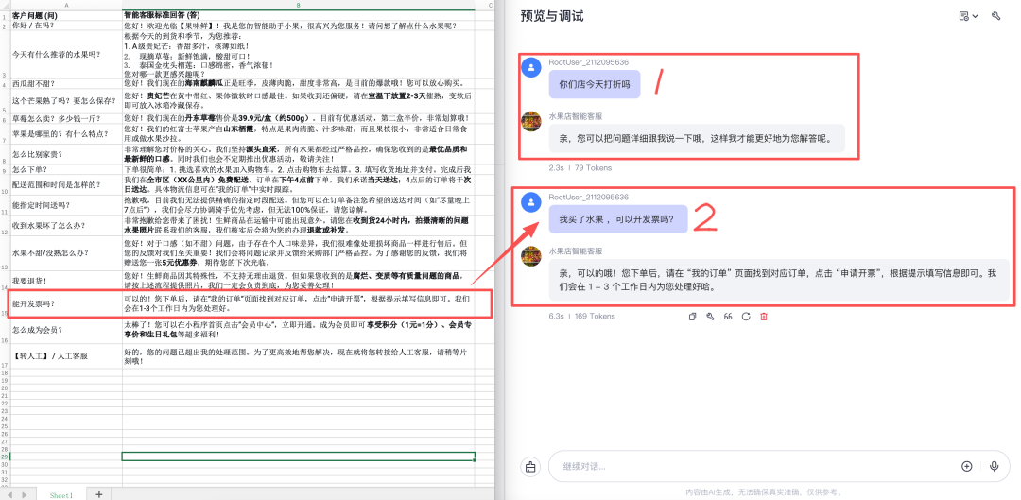1021x500 pixels.
Task: Select the answer cell starting '太棒了!'
Action: tap(298, 330)
